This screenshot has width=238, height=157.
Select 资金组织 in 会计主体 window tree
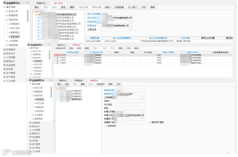[15, 36]
